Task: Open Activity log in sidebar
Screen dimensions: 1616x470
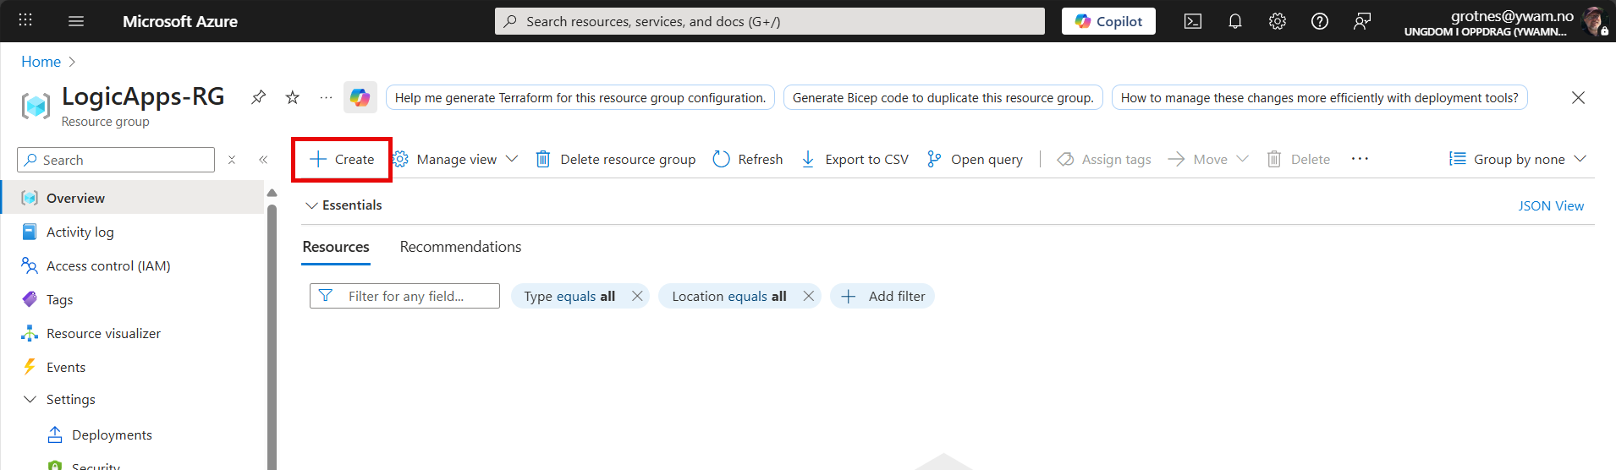Action: [80, 232]
